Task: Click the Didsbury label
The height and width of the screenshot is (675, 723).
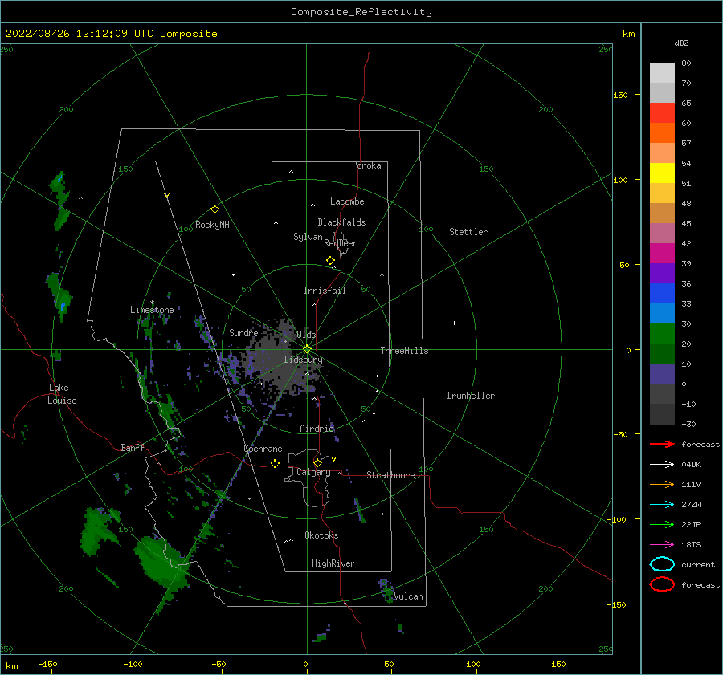Action: (303, 360)
